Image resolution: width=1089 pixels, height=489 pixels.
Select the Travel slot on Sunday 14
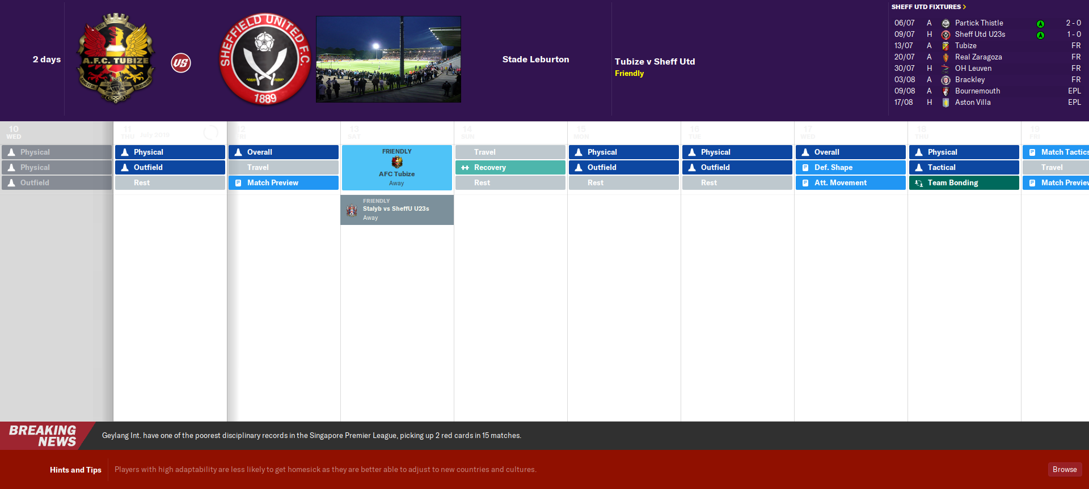(x=510, y=152)
